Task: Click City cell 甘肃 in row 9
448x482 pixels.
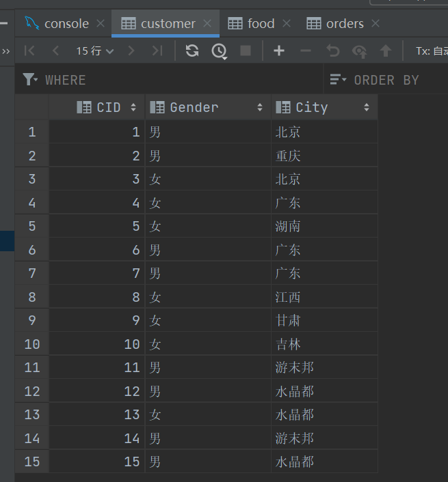Action: point(324,320)
